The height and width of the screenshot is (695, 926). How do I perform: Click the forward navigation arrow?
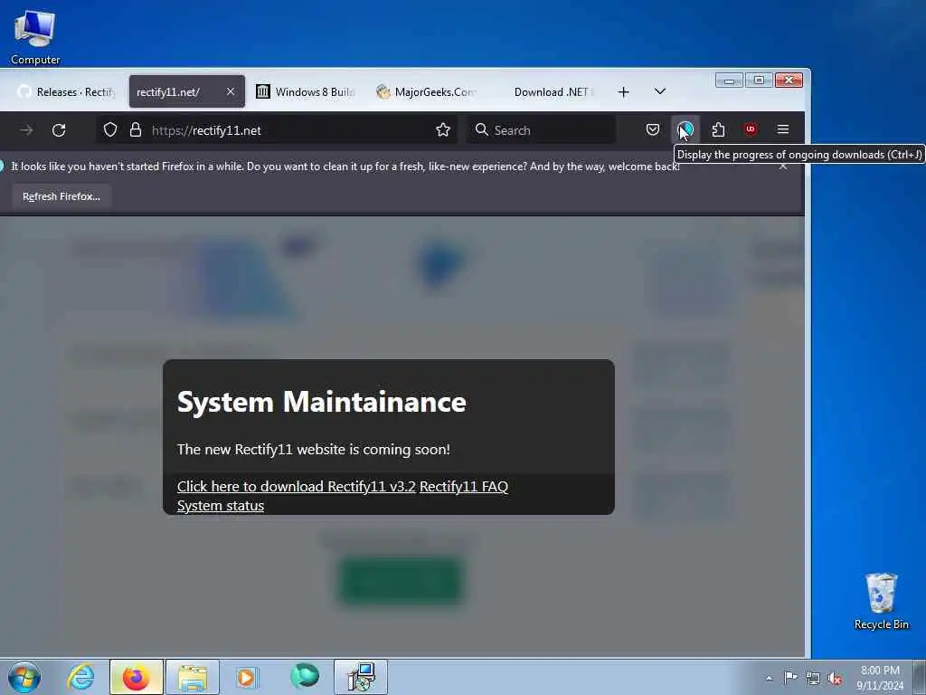click(x=26, y=130)
